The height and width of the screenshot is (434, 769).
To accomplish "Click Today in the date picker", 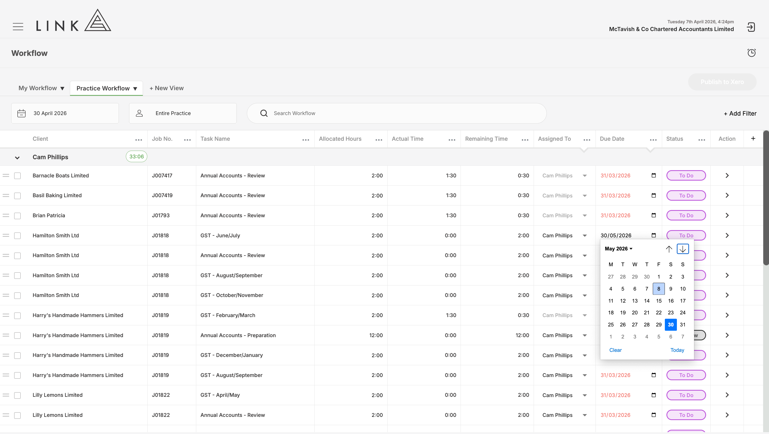I will pos(677,350).
